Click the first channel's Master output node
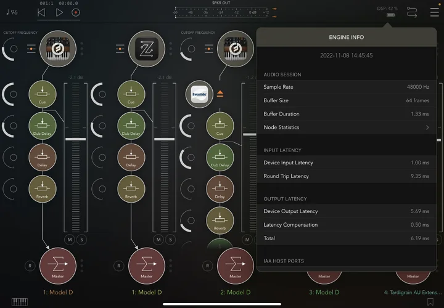Screen dimensions: 444x308 pos(57,266)
